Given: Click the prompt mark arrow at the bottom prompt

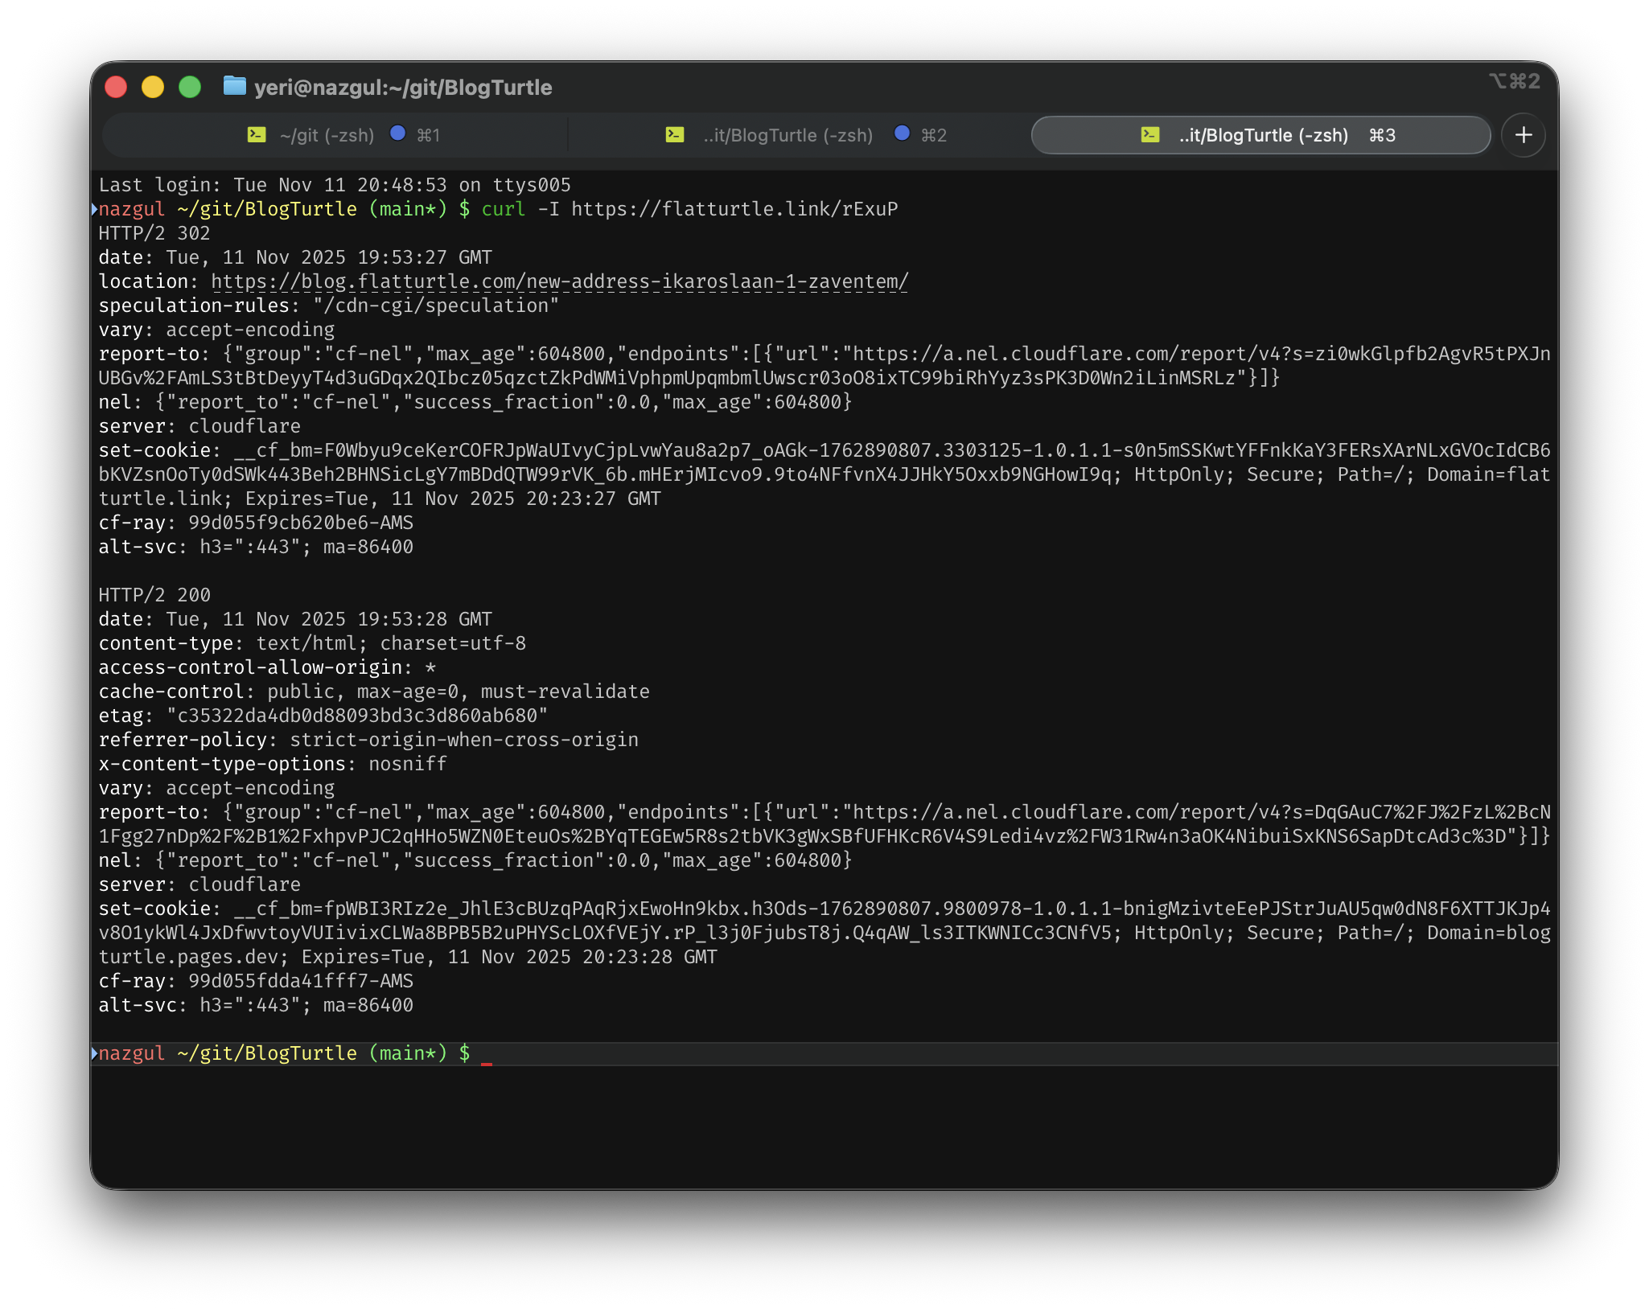Looking at the screenshot, I should click(94, 1053).
